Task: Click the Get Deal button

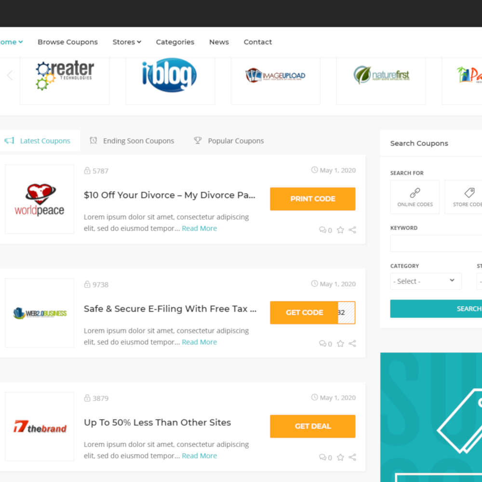Action: [x=312, y=426]
